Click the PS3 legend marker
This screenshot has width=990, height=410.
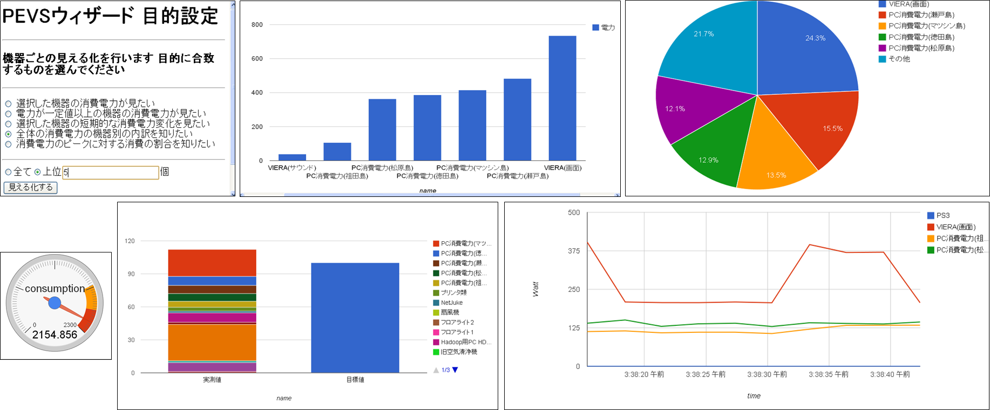pos(931,215)
